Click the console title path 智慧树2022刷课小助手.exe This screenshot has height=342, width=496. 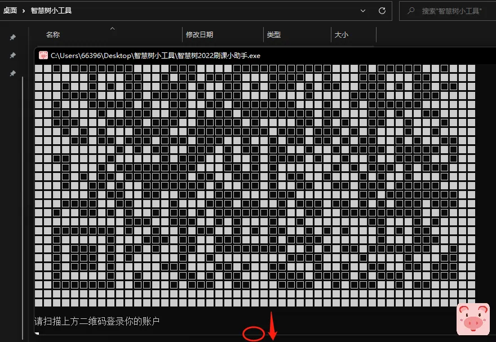tap(156, 56)
